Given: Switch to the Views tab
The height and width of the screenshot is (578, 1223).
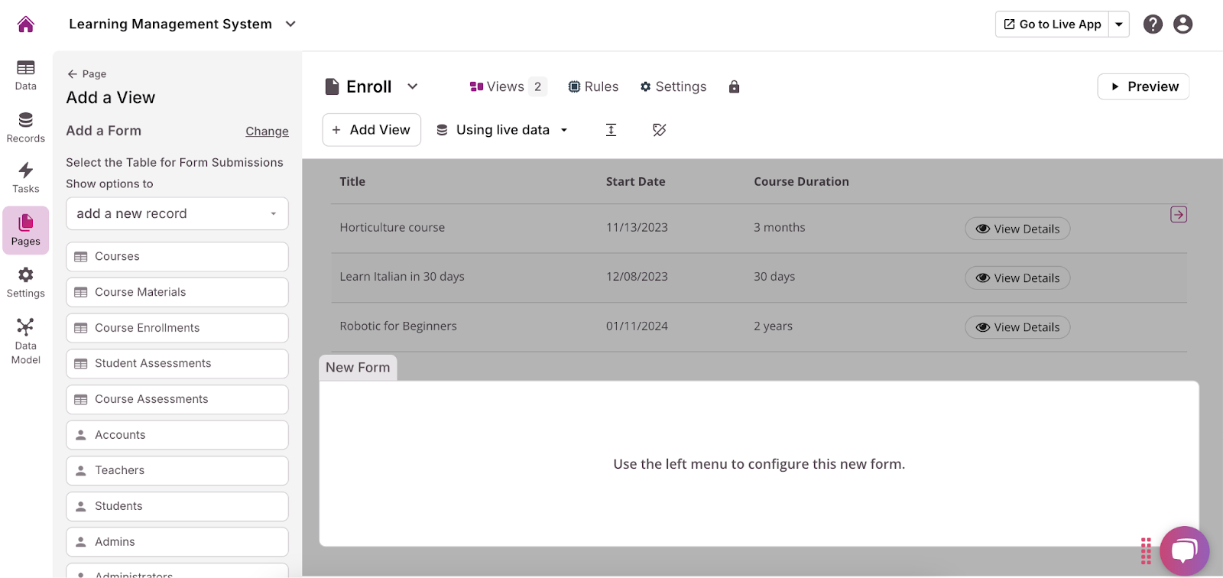Looking at the screenshot, I should coord(507,87).
